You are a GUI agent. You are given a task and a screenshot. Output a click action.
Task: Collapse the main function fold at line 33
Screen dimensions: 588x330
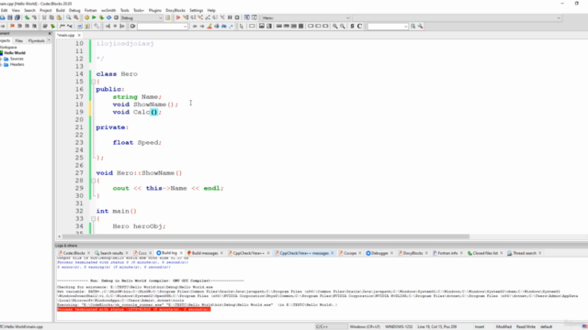94,218
